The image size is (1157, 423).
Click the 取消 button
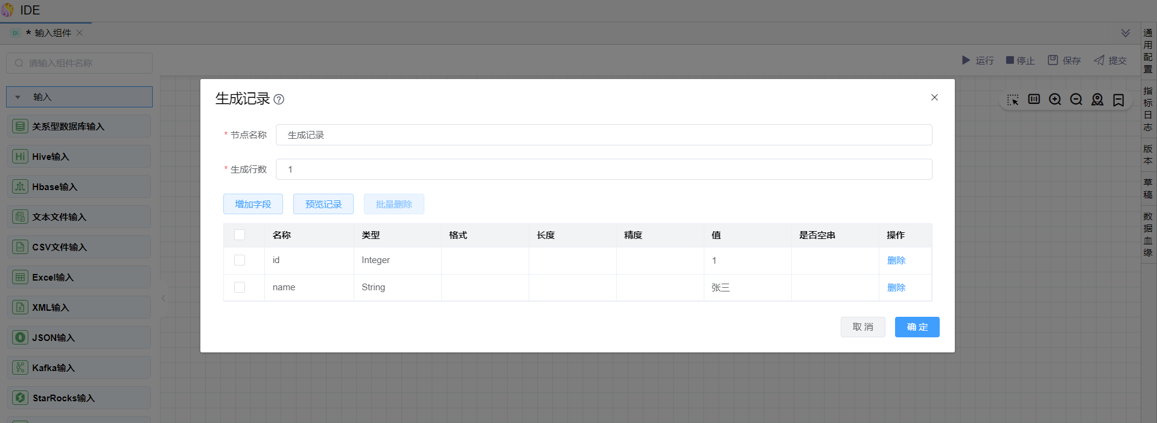(863, 327)
